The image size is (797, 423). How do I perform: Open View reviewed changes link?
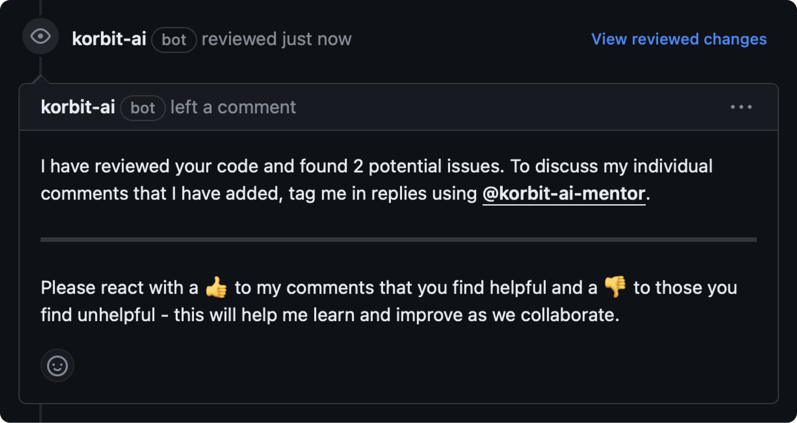click(679, 39)
